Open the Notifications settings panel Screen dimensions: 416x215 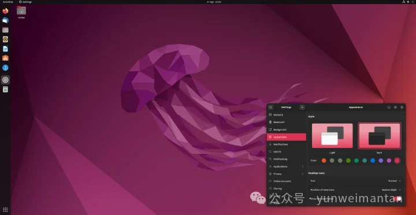point(287,144)
